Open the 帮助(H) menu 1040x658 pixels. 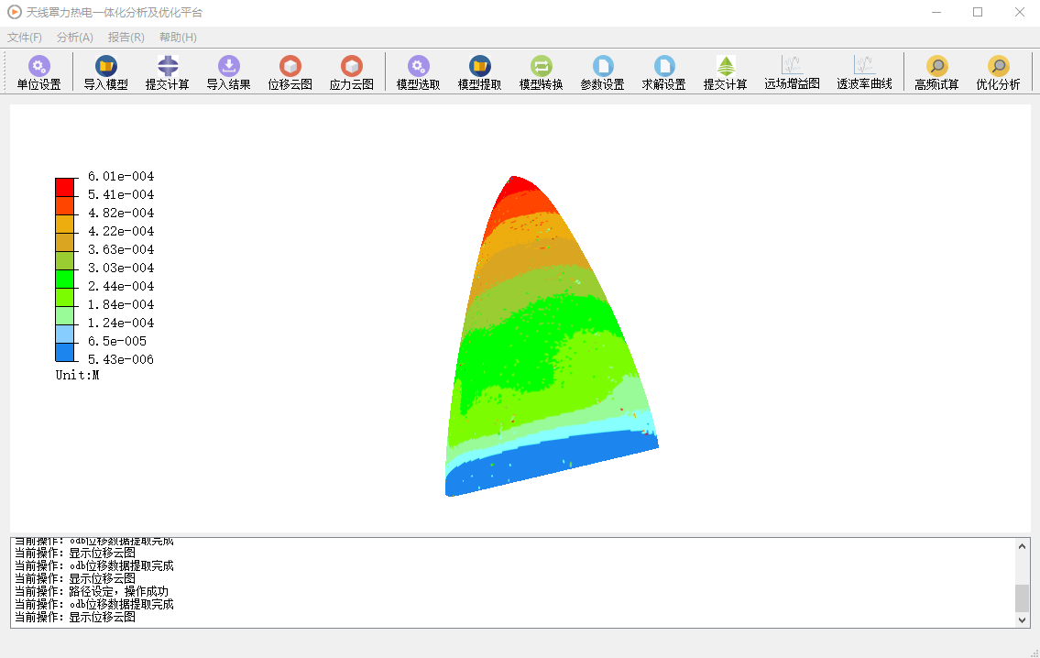pos(178,38)
